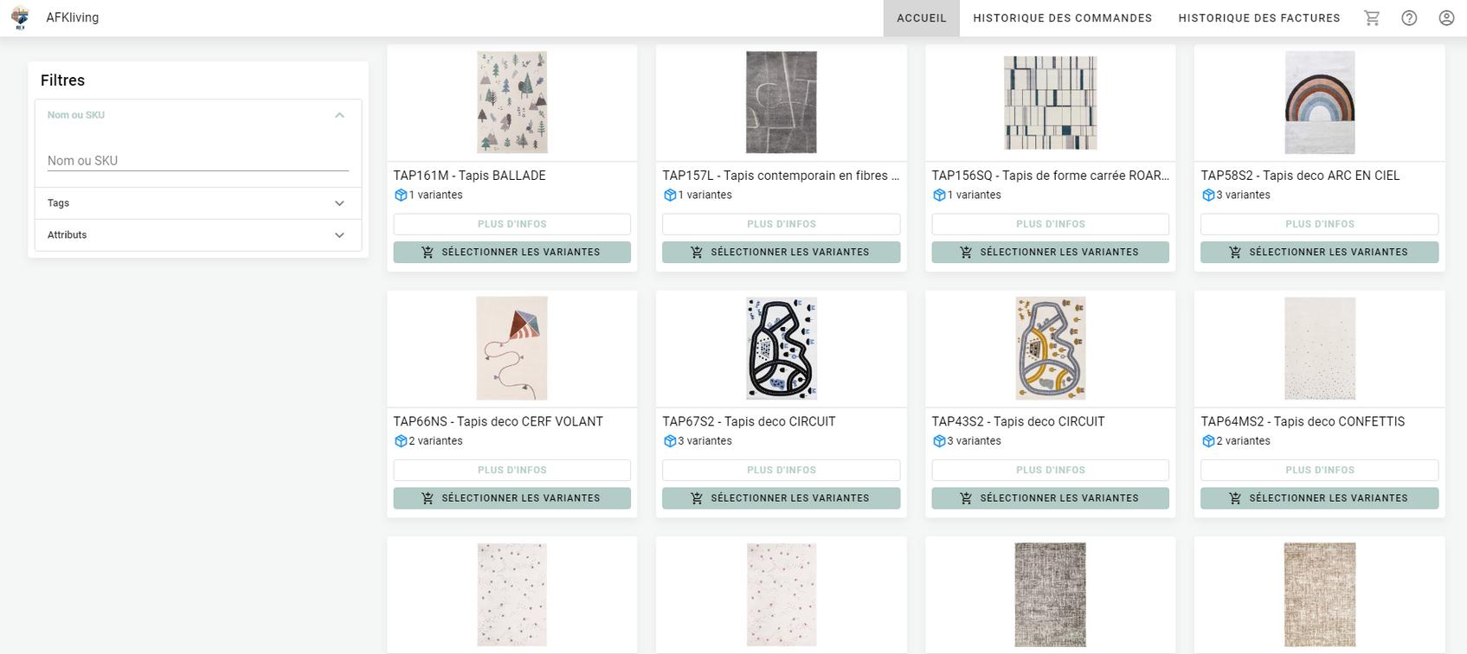Click variants cube icon under CERF VOLANT

point(401,441)
